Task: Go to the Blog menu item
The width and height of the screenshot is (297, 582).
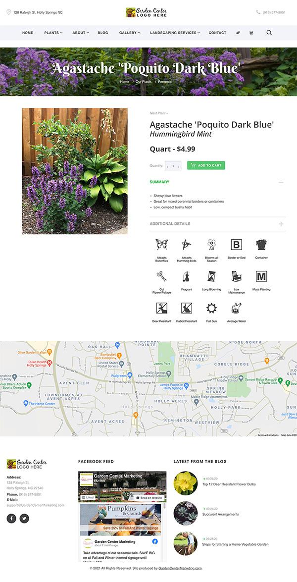Action: coord(102,33)
